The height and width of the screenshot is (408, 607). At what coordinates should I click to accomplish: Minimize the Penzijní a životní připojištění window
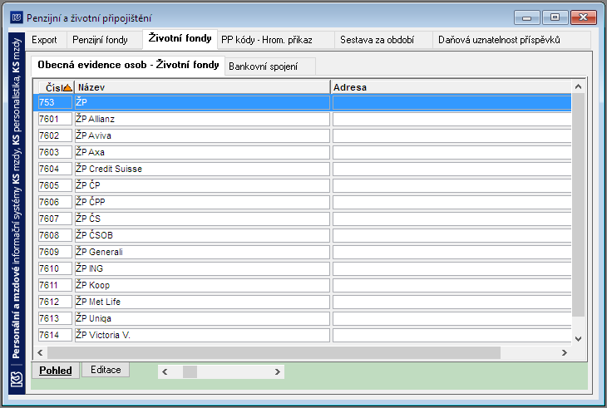(526, 17)
